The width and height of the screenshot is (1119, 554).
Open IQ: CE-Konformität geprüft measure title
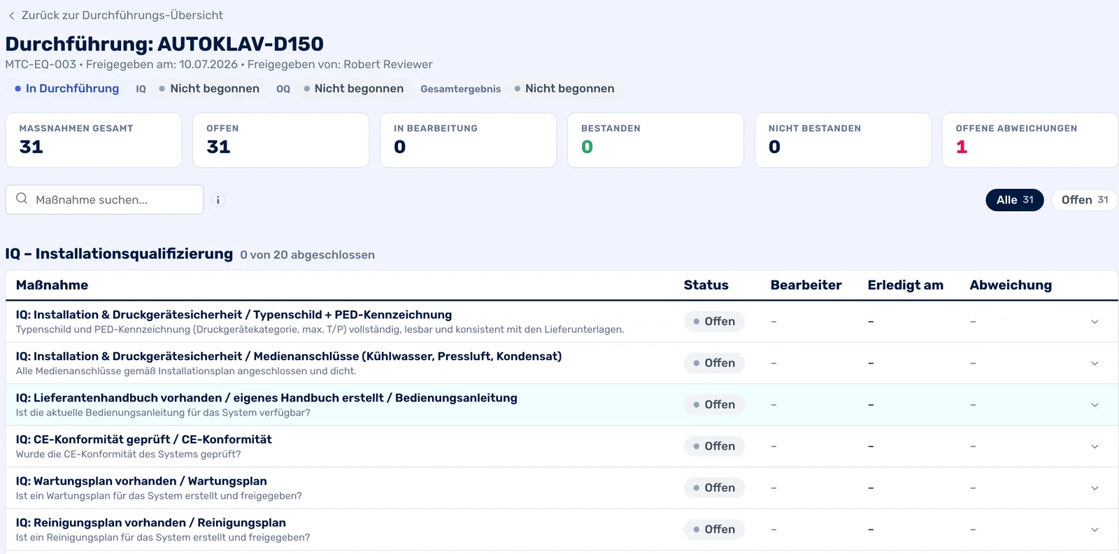point(144,440)
